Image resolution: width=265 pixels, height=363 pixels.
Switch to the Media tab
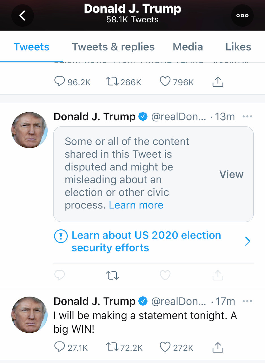188,47
